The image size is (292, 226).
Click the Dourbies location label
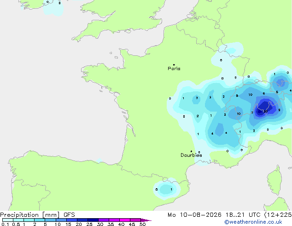[191, 155]
